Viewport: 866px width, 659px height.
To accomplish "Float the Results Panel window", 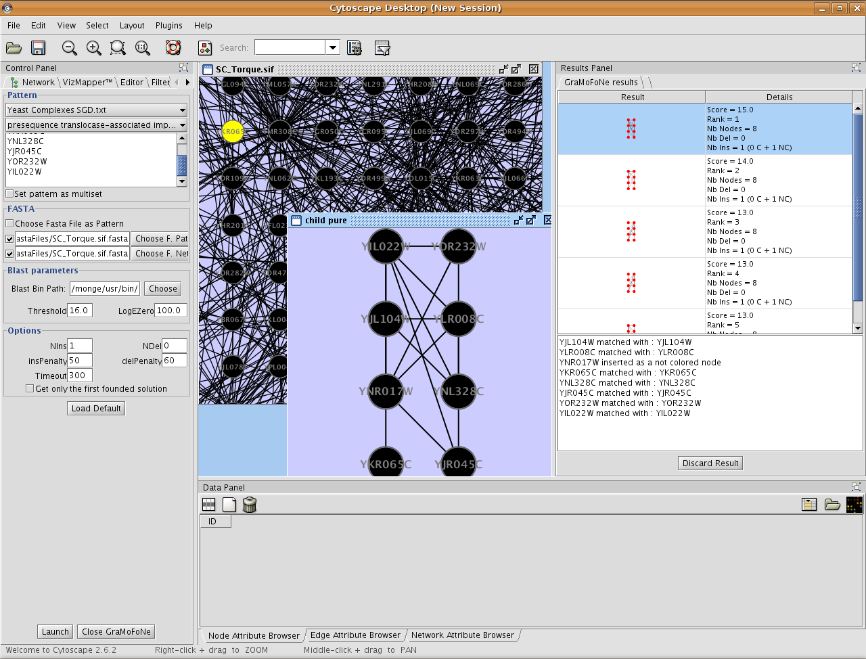I will pyautogui.click(x=856, y=68).
